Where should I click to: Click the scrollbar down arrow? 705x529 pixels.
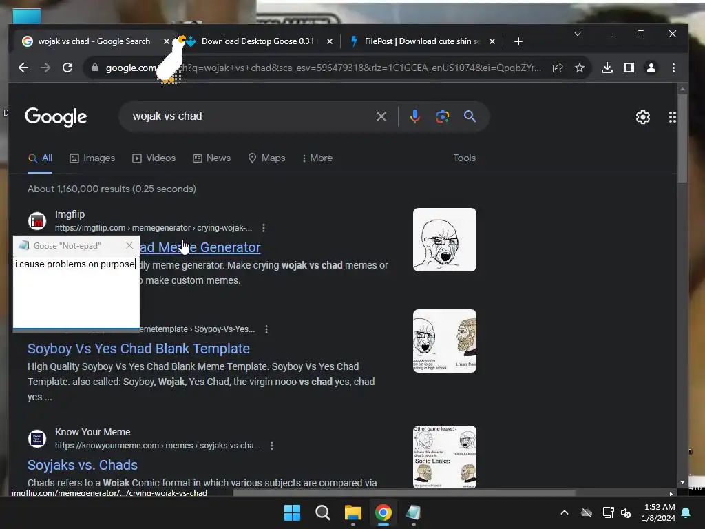(x=682, y=481)
